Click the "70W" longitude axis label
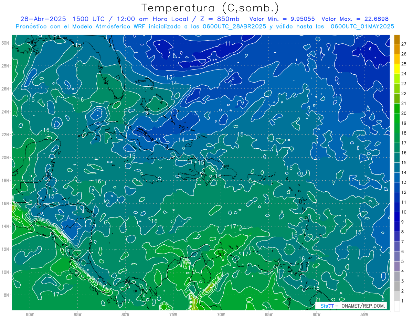This screenshot has height=319, width=413. tap(221, 314)
